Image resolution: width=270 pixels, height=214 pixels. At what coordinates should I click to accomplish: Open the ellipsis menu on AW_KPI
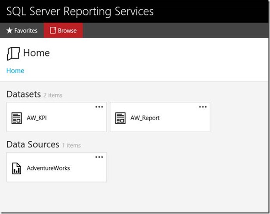tap(99, 107)
